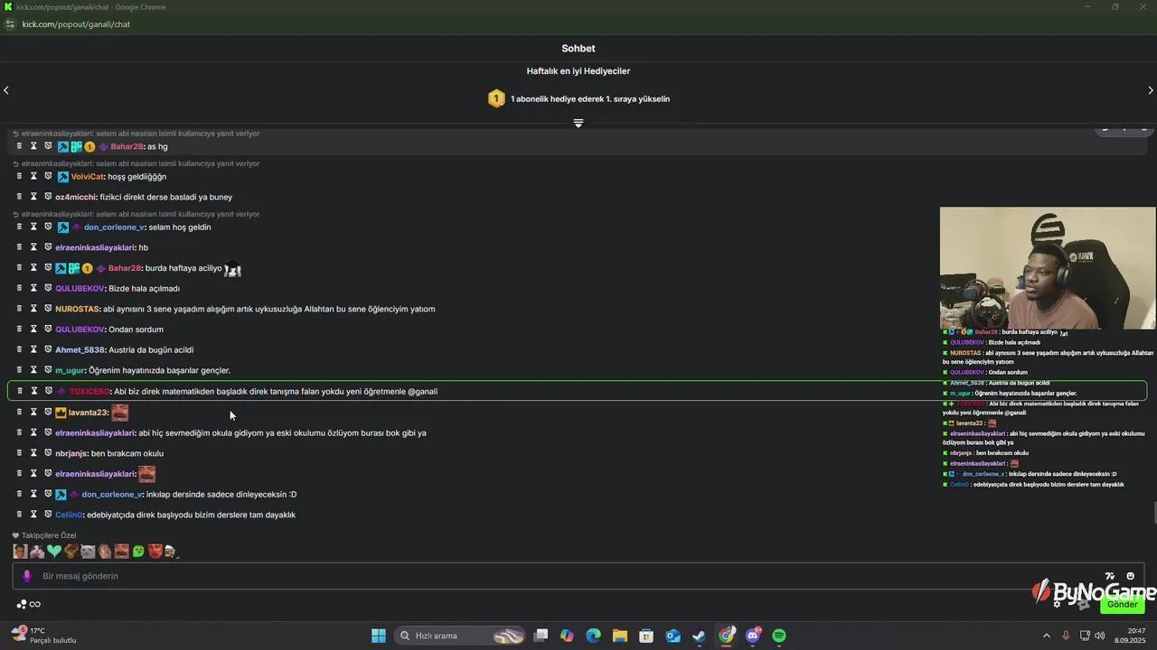
Task: Click the infinity icon below message box
Action: click(x=35, y=605)
